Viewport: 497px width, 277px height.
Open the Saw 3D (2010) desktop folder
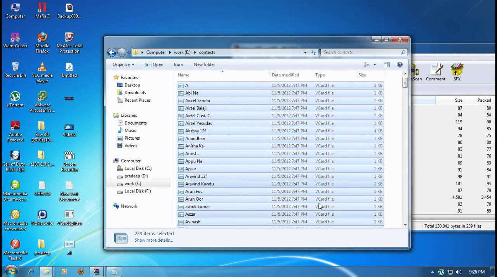[x=42, y=132]
